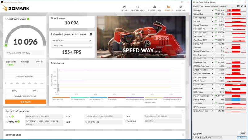Toggle Frame rate (FPS) legend in Monitoring
The image size is (248, 140).
[x=61, y=98]
